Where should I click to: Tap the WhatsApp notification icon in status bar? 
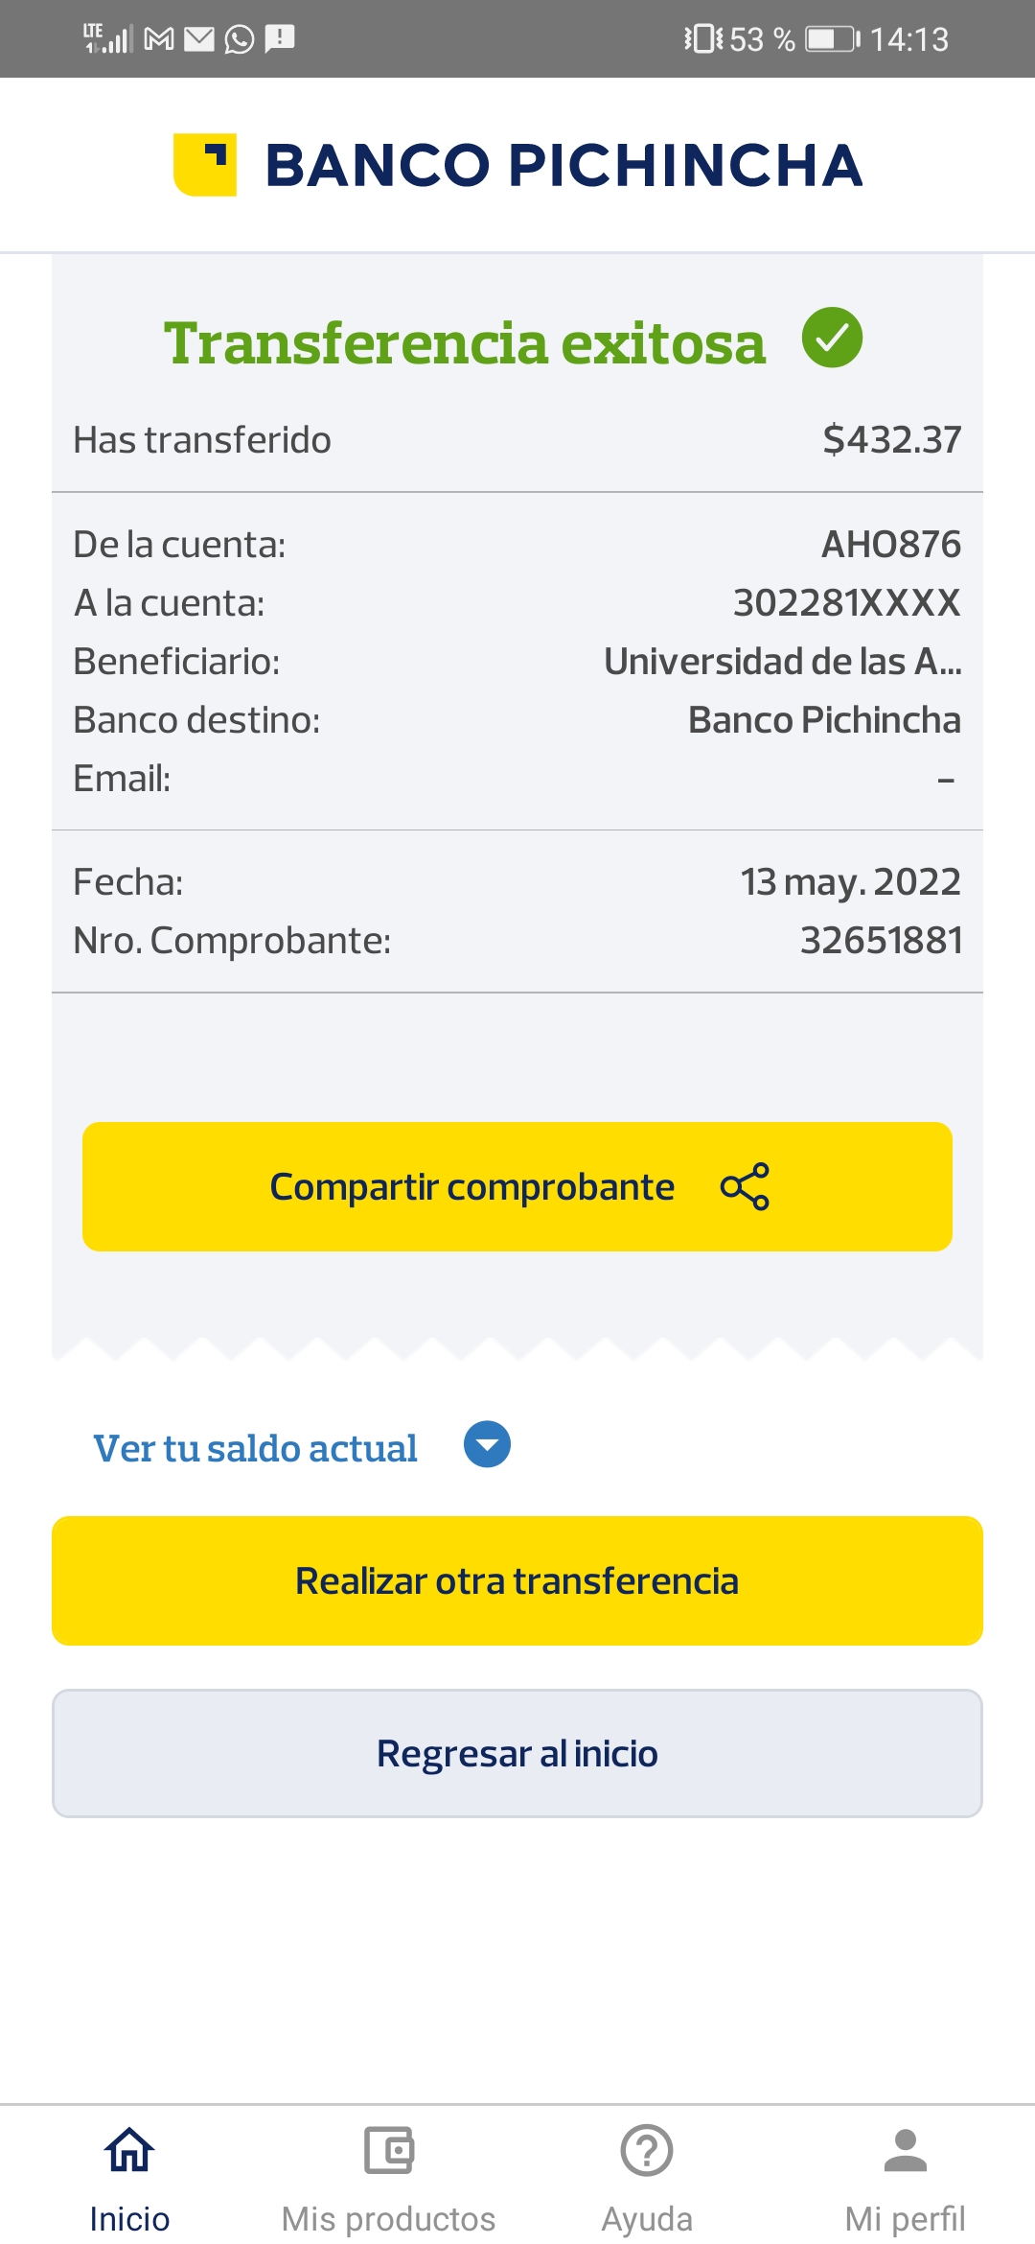(x=239, y=39)
